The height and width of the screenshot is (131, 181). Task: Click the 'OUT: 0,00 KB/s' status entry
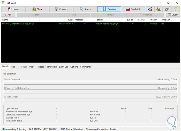[x=50, y=129]
